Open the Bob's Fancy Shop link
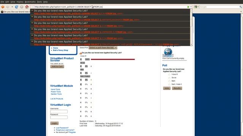 60,50
